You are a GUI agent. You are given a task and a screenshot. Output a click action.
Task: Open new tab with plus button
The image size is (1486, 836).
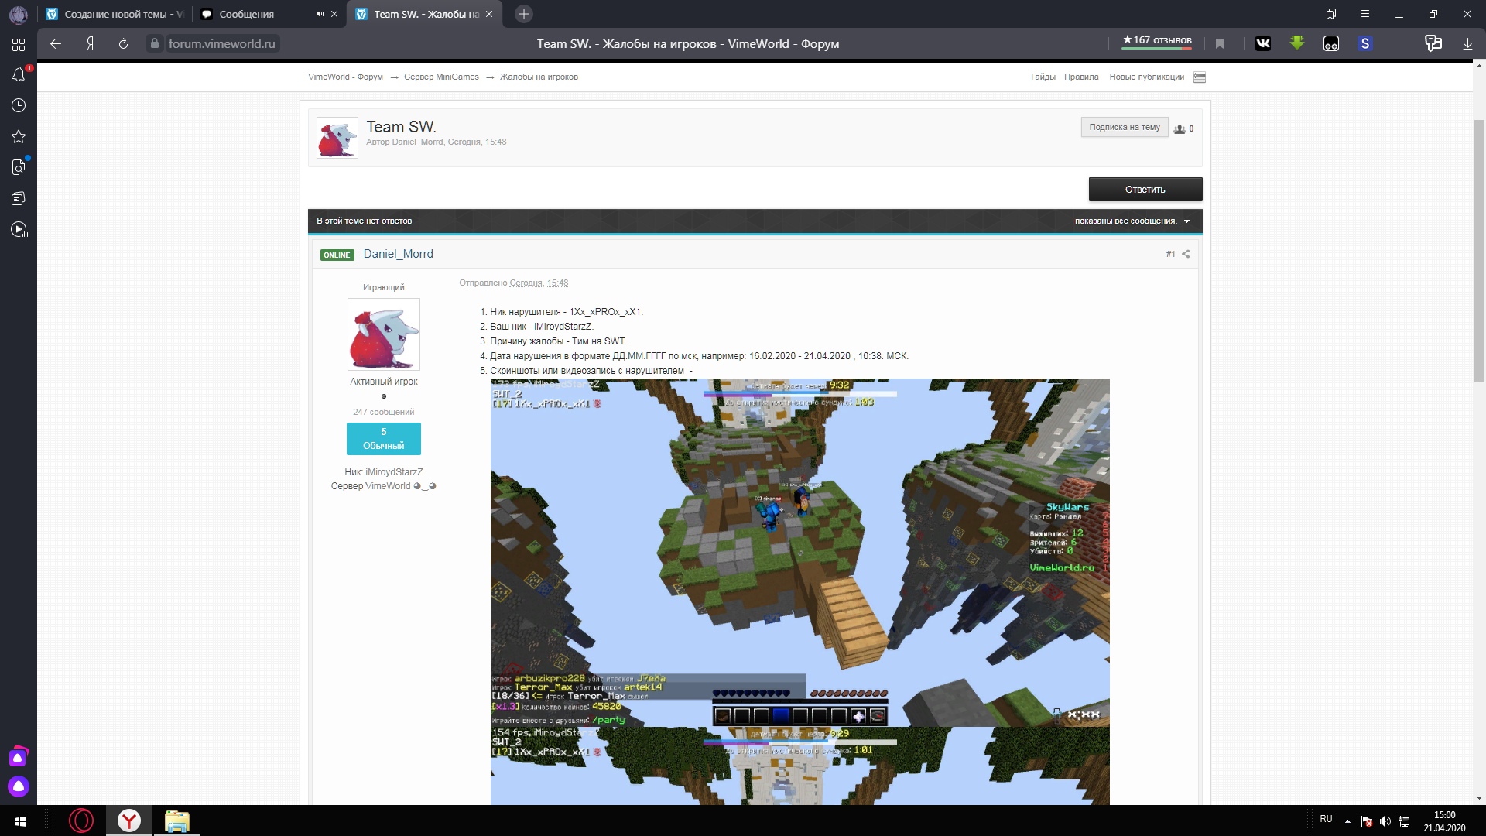pyautogui.click(x=524, y=14)
